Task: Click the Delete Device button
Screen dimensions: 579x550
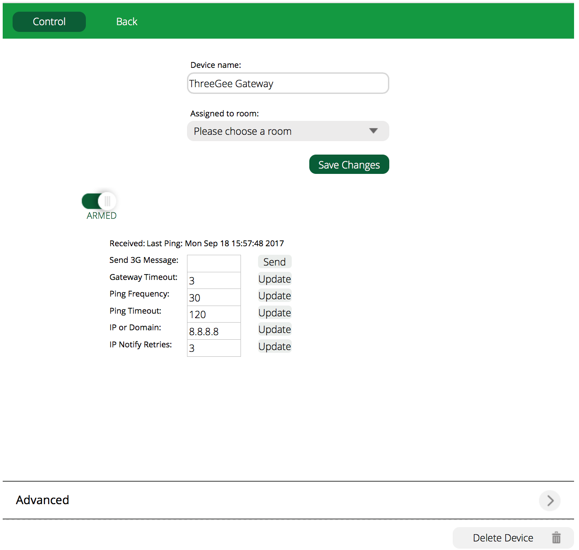Action: (503, 538)
